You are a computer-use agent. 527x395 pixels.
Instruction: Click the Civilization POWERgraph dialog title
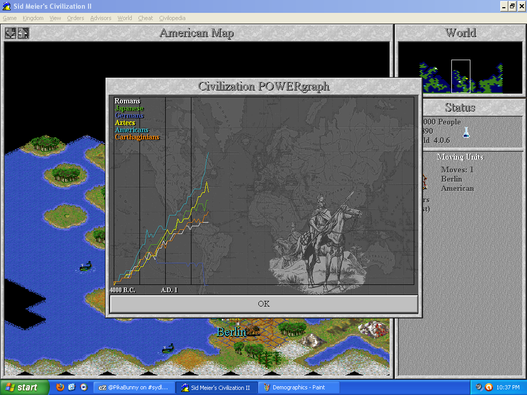click(x=264, y=86)
